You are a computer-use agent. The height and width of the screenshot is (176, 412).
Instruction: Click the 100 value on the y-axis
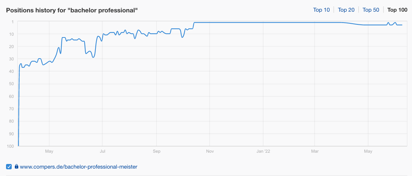tap(10, 146)
